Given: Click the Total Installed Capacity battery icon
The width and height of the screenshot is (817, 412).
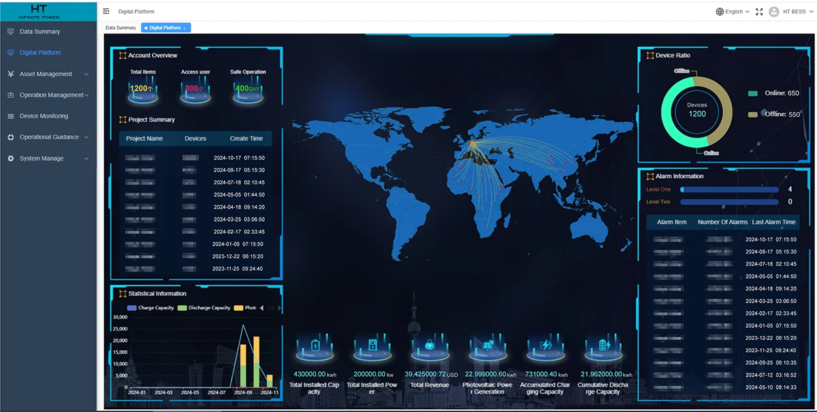Looking at the screenshot, I should click(x=315, y=347).
